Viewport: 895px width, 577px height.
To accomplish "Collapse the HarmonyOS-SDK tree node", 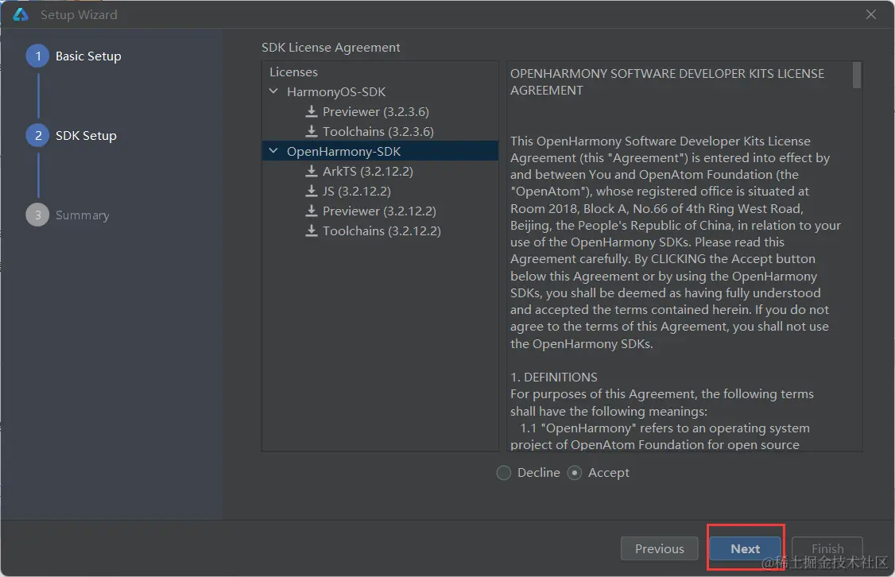I will [273, 91].
